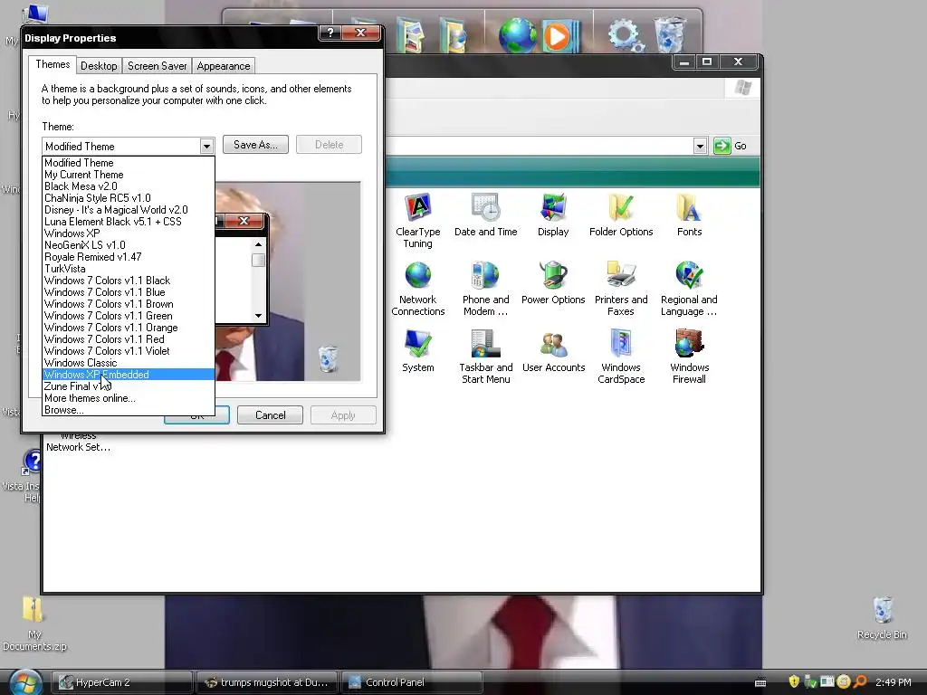Screen dimensions: 927x695
Task: Open Power Options icon
Action: pyautogui.click(x=553, y=283)
